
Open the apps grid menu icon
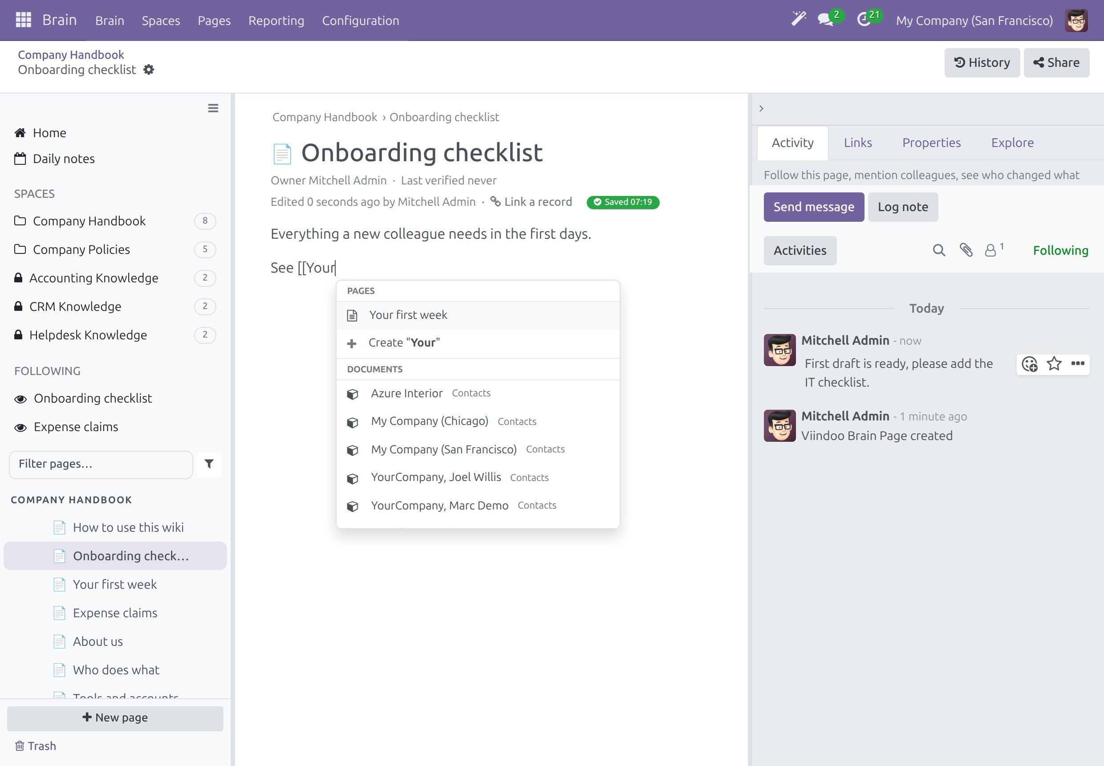pos(24,20)
